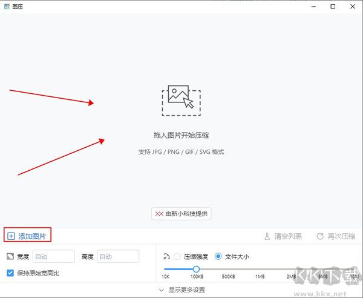
Task: Click the 图压 app icon in title bar
Action: point(7,7)
